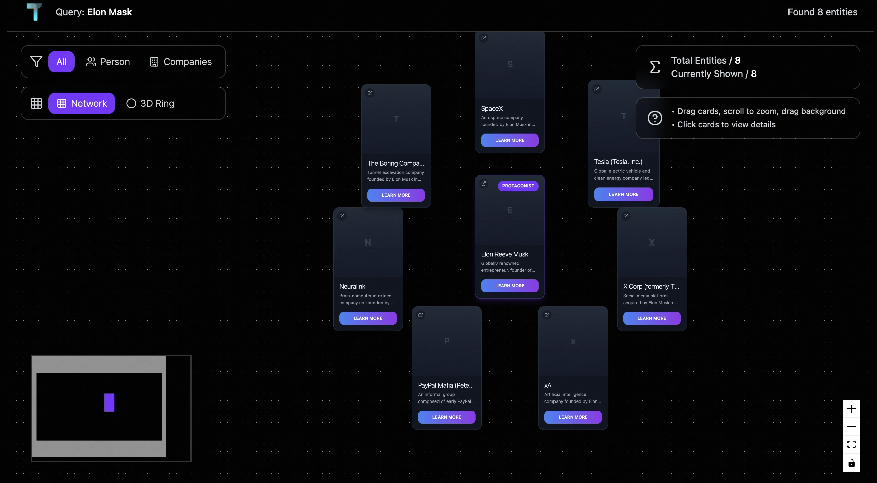Viewport: 877px width, 483px height.
Task: Zoom out with the minus control
Action: tap(852, 426)
